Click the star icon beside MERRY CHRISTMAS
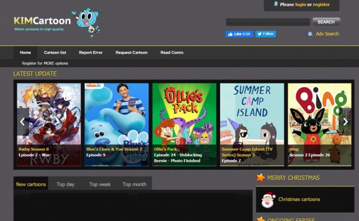359x221 pixels. [260, 177]
